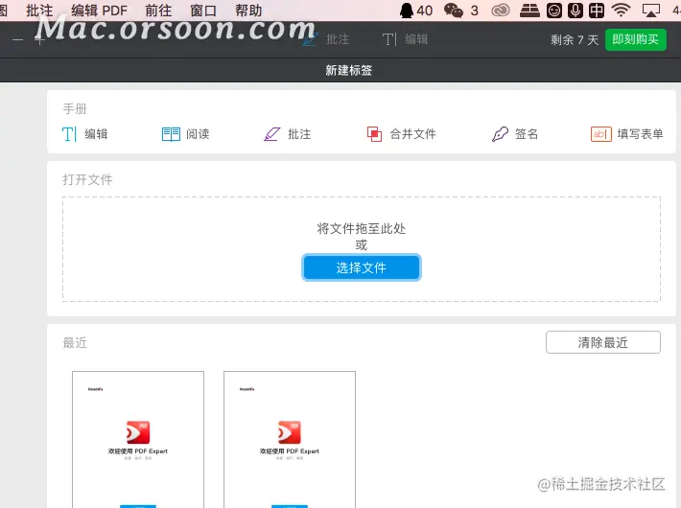
Task: Open the 编辑 PDF menu
Action: click(99, 11)
